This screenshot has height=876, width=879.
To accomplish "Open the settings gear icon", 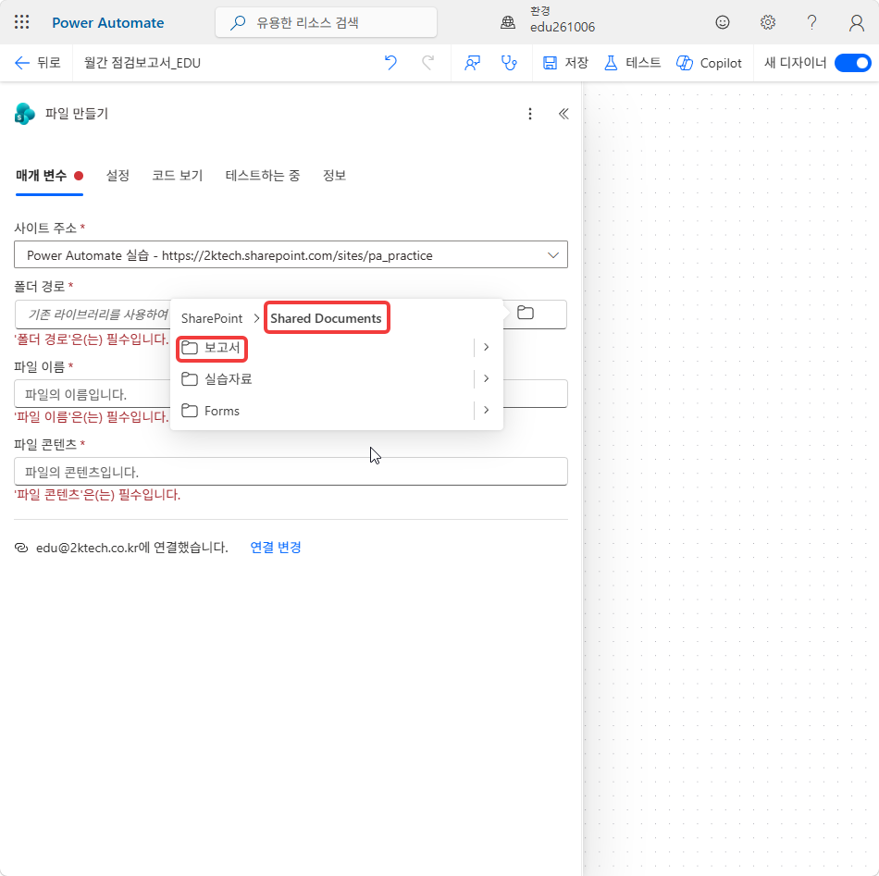I will point(767,22).
